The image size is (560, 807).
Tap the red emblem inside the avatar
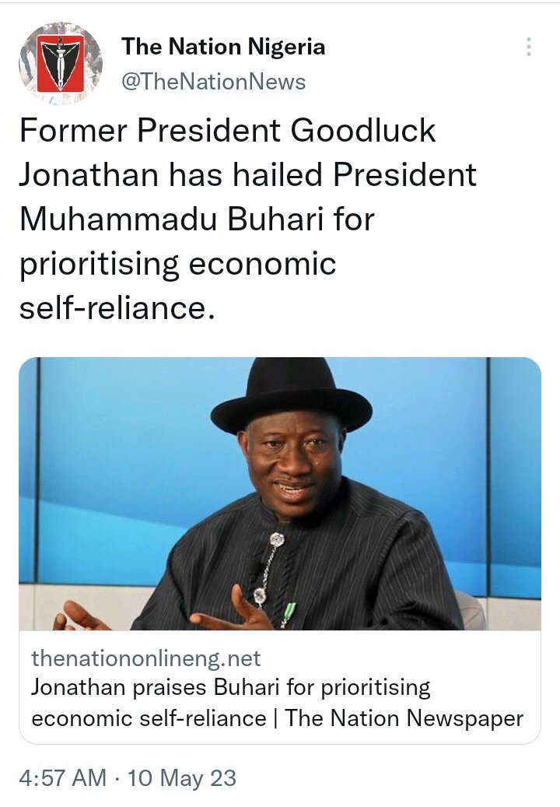pos(61,61)
